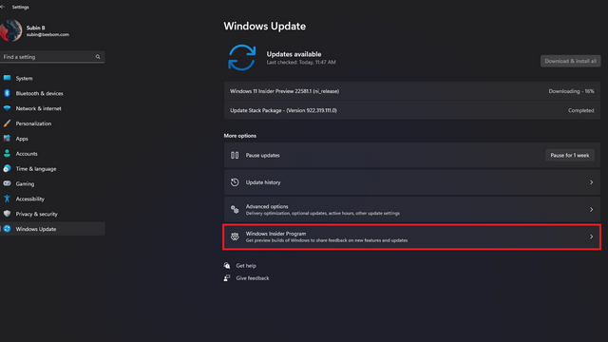Click Advanced options description text
Image resolution: width=608 pixels, height=342 pixels.
[x=323, y=213]
